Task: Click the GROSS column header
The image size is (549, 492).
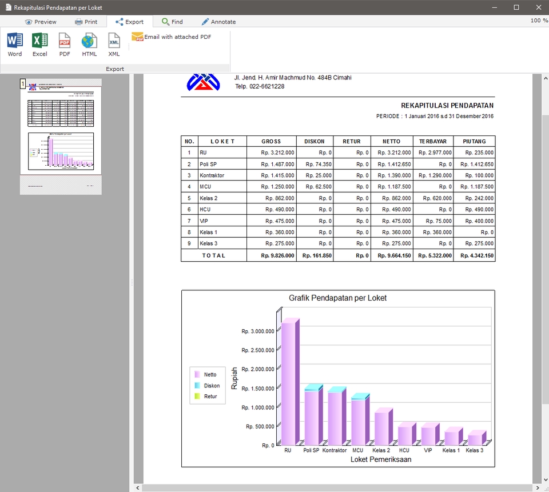Action: pyautogui.click(x=271, y=141)
